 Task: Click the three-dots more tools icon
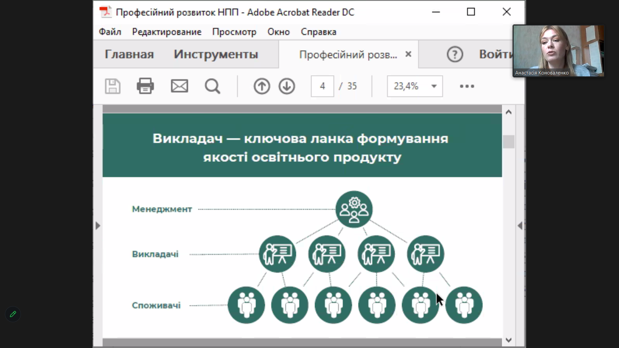pyautogui.click(x=467, y=86)
